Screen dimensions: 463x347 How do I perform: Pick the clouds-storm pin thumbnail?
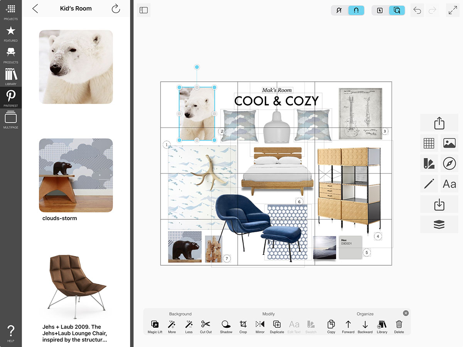point(76,175)
